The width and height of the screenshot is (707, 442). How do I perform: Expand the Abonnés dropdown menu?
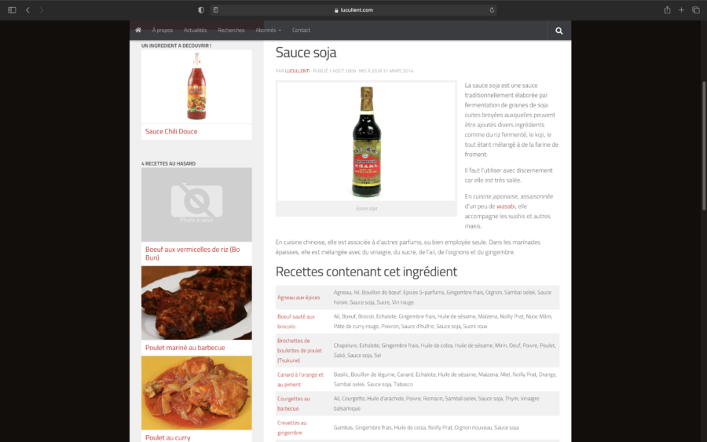pyautogui.click(x=268, y=31)
